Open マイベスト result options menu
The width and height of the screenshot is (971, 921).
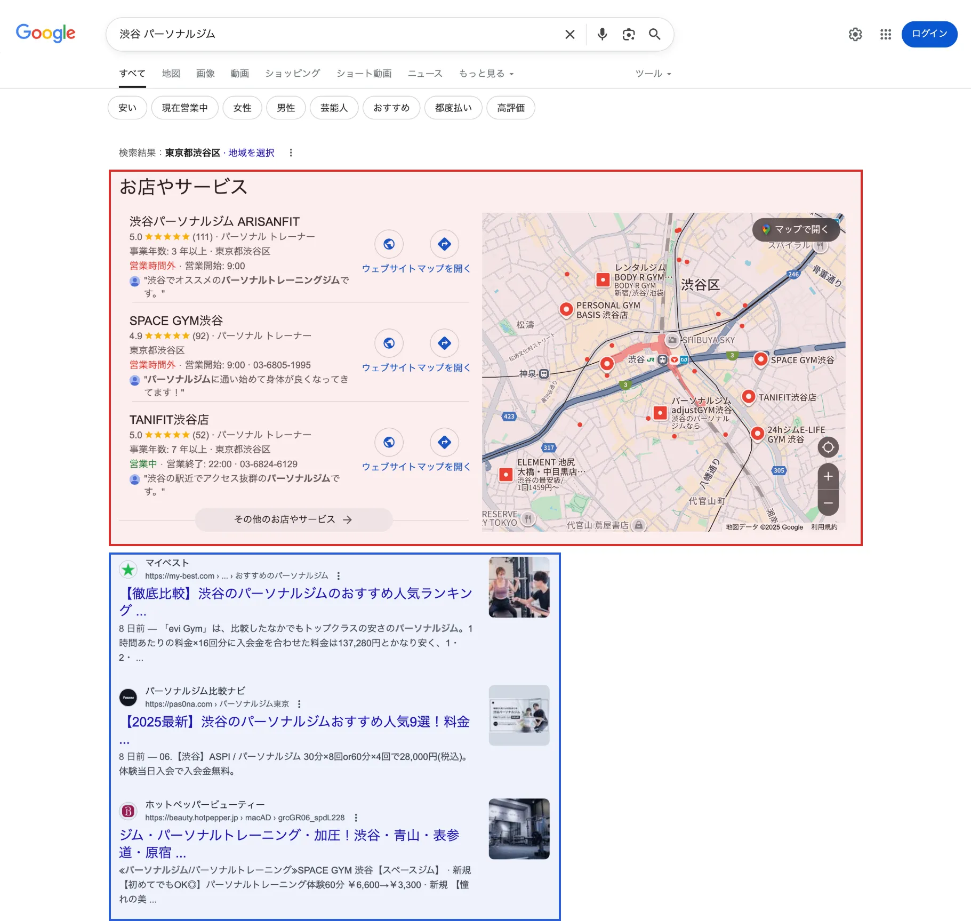tap(339, 576)
